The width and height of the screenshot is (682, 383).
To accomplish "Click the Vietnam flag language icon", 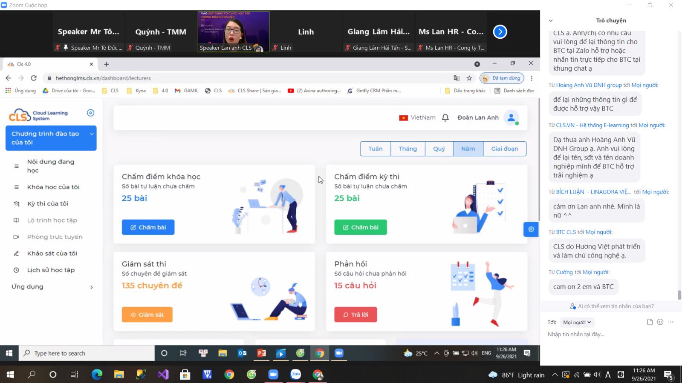I will click(x=404, y=117).
